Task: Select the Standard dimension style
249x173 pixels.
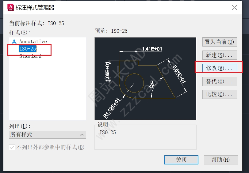Action: pyautogui.click(x=30, y=56)
